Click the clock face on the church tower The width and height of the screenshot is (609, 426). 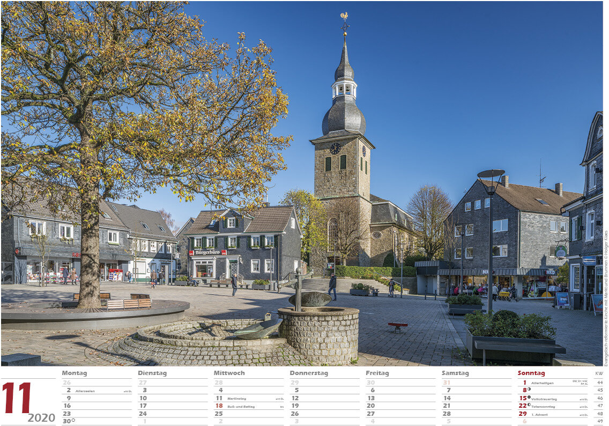[x=335, y=148]
